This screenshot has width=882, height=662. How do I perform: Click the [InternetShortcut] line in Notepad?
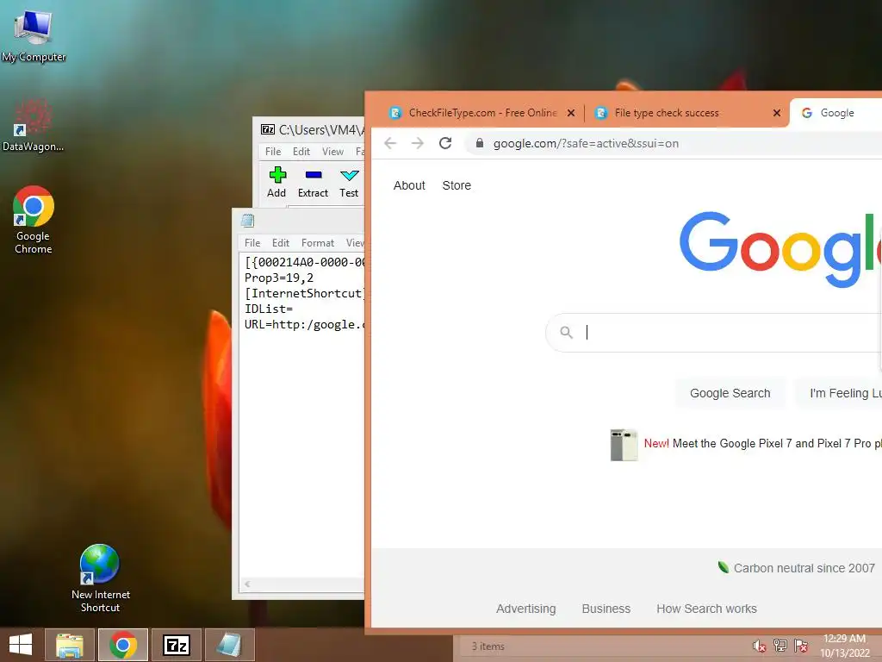(x=304, y=293)
